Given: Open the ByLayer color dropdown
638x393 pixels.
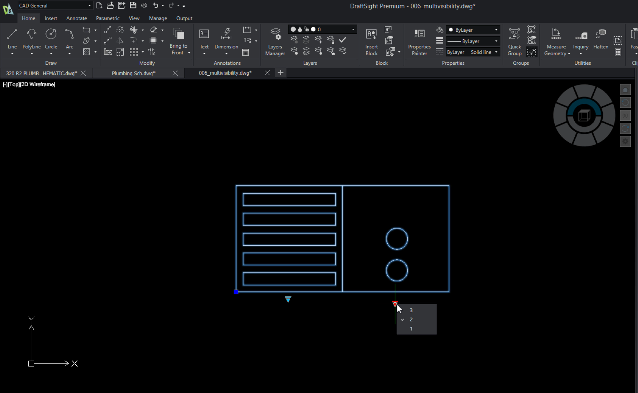Looking at the screenshot, I should click(473, 30).
